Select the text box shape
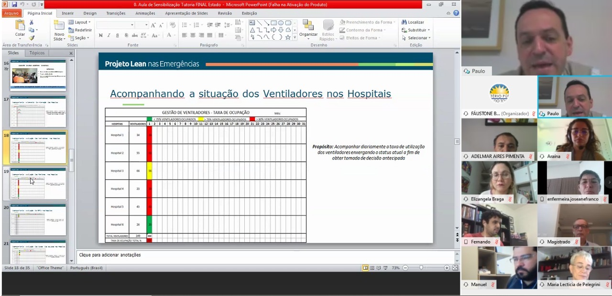 [x=252, y=22]
